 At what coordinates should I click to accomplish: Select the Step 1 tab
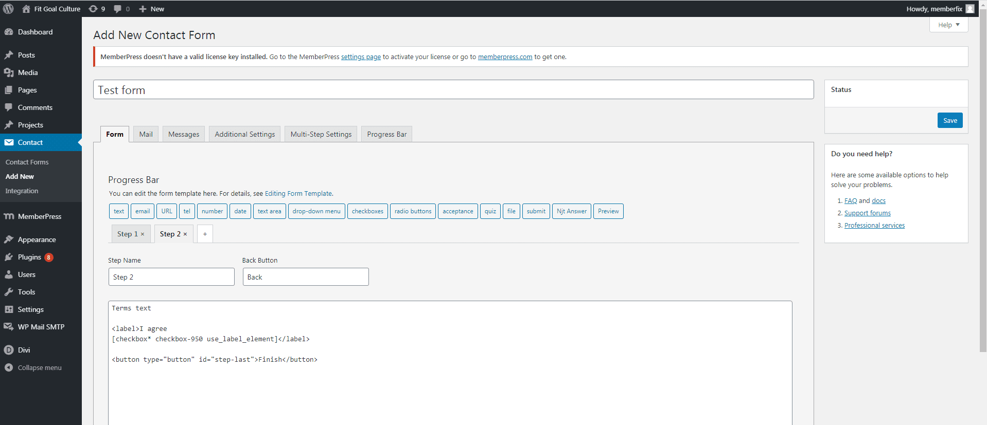(127, 234)
